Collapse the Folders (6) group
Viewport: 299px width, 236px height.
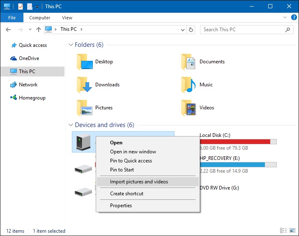coord(71,45)
